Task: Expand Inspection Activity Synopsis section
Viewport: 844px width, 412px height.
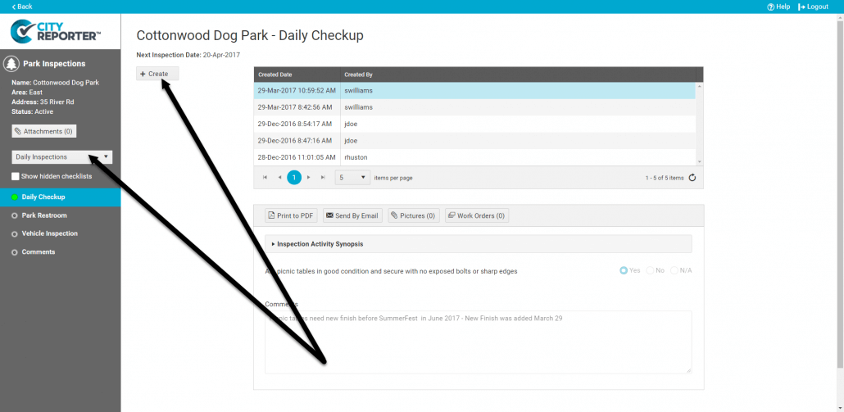Action: [320, 244]
